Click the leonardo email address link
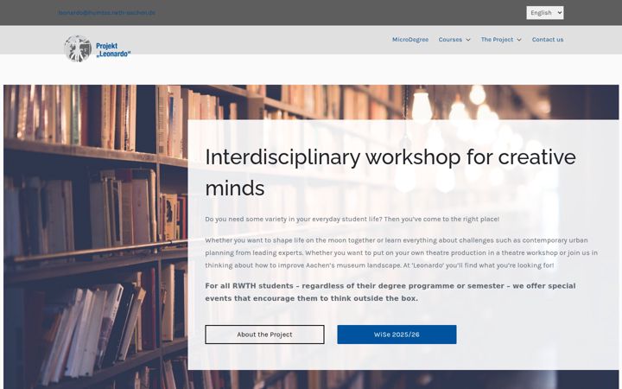This screenshot has width=622, height=389. [107, 13]
